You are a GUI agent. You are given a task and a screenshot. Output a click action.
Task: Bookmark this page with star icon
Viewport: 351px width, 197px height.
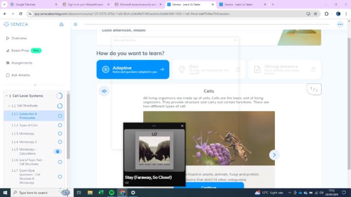pyautogui.click(x=315, y=14)
